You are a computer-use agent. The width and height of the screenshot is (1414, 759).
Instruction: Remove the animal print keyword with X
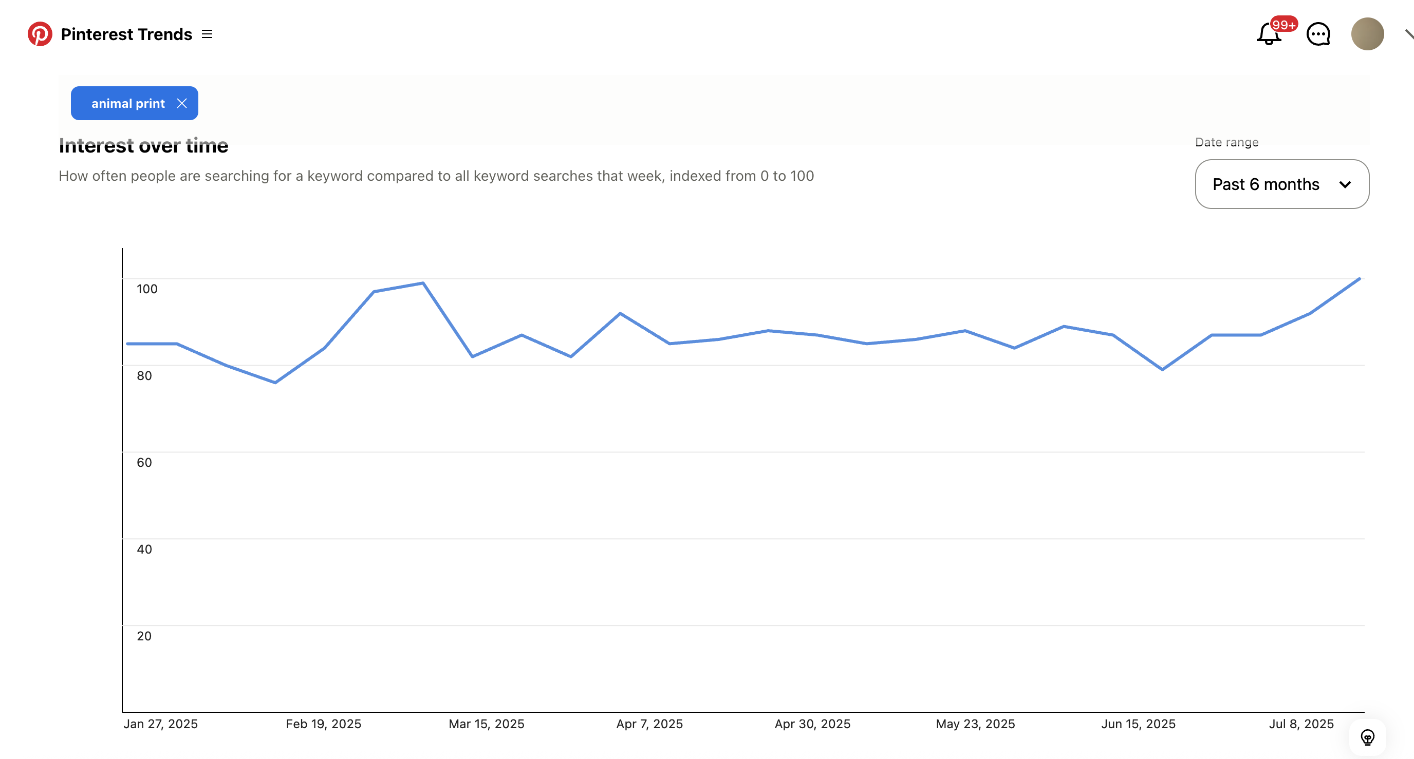pyautogui.click(x=182, y=103)
